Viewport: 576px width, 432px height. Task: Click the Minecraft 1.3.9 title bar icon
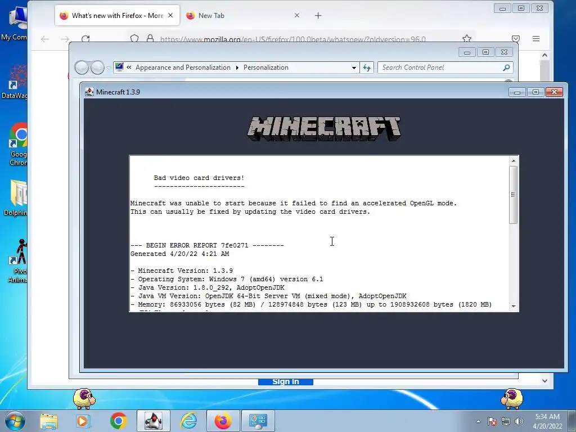pos(89,92)
